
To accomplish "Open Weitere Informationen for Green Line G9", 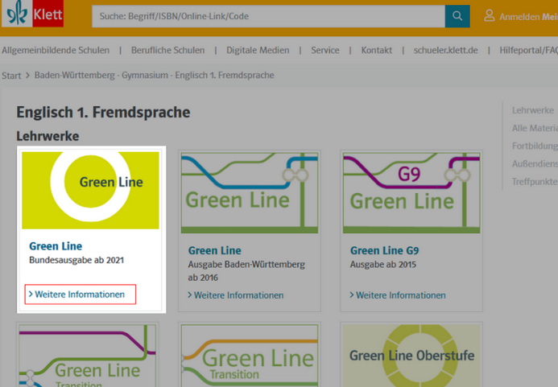I will 400,295.
